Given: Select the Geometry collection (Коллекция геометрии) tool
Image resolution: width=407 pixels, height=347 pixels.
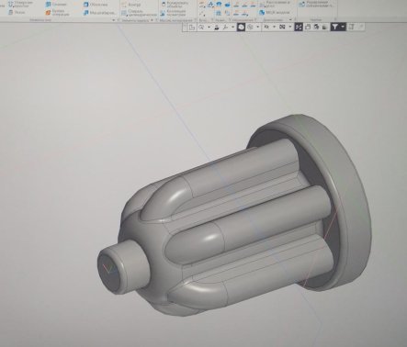Looking at the screenshot, I should pos(173,13).
